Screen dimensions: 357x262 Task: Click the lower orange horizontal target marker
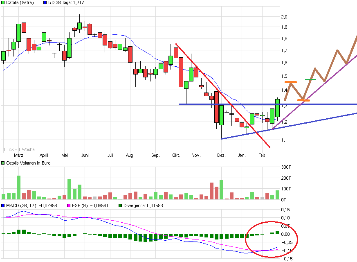pos(303,100)
